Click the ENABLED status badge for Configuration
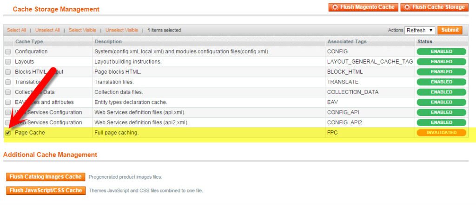The width and height of the screenshot is (476, 205). click(441, 51)
